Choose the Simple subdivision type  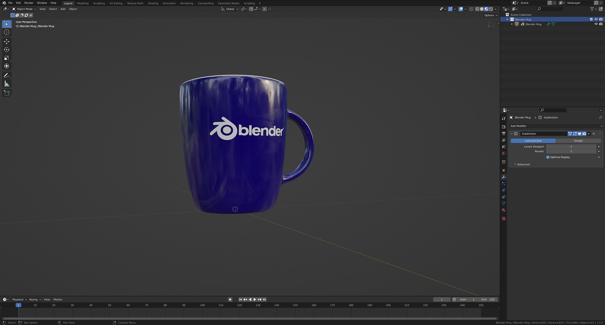point(578,141)
